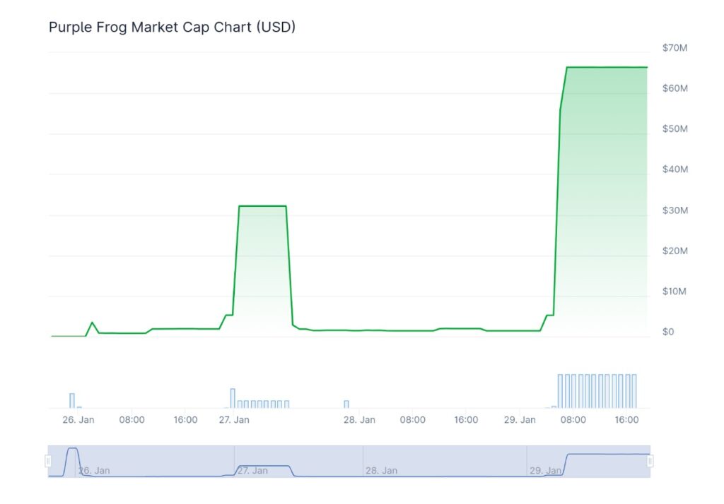
Task: Click the 27. Jan label in the navigator
Action: pos(253,470)
